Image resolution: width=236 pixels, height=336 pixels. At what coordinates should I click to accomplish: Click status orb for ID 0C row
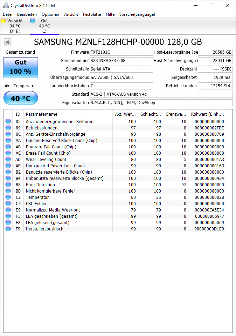(8, 134)
